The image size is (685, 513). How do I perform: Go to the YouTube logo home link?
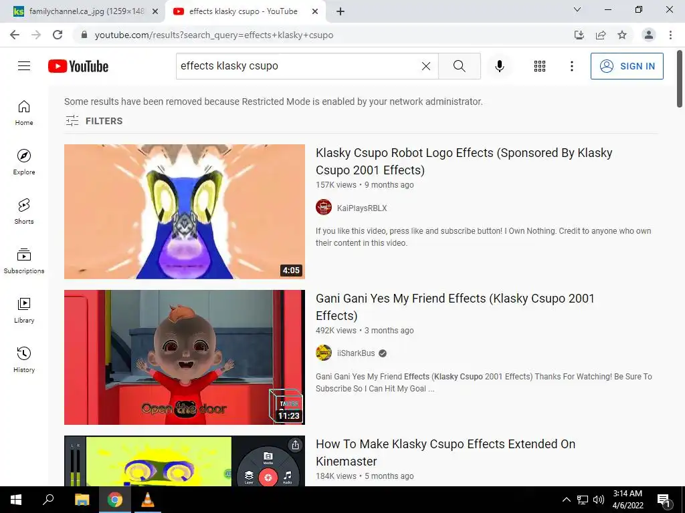point(78,66)
